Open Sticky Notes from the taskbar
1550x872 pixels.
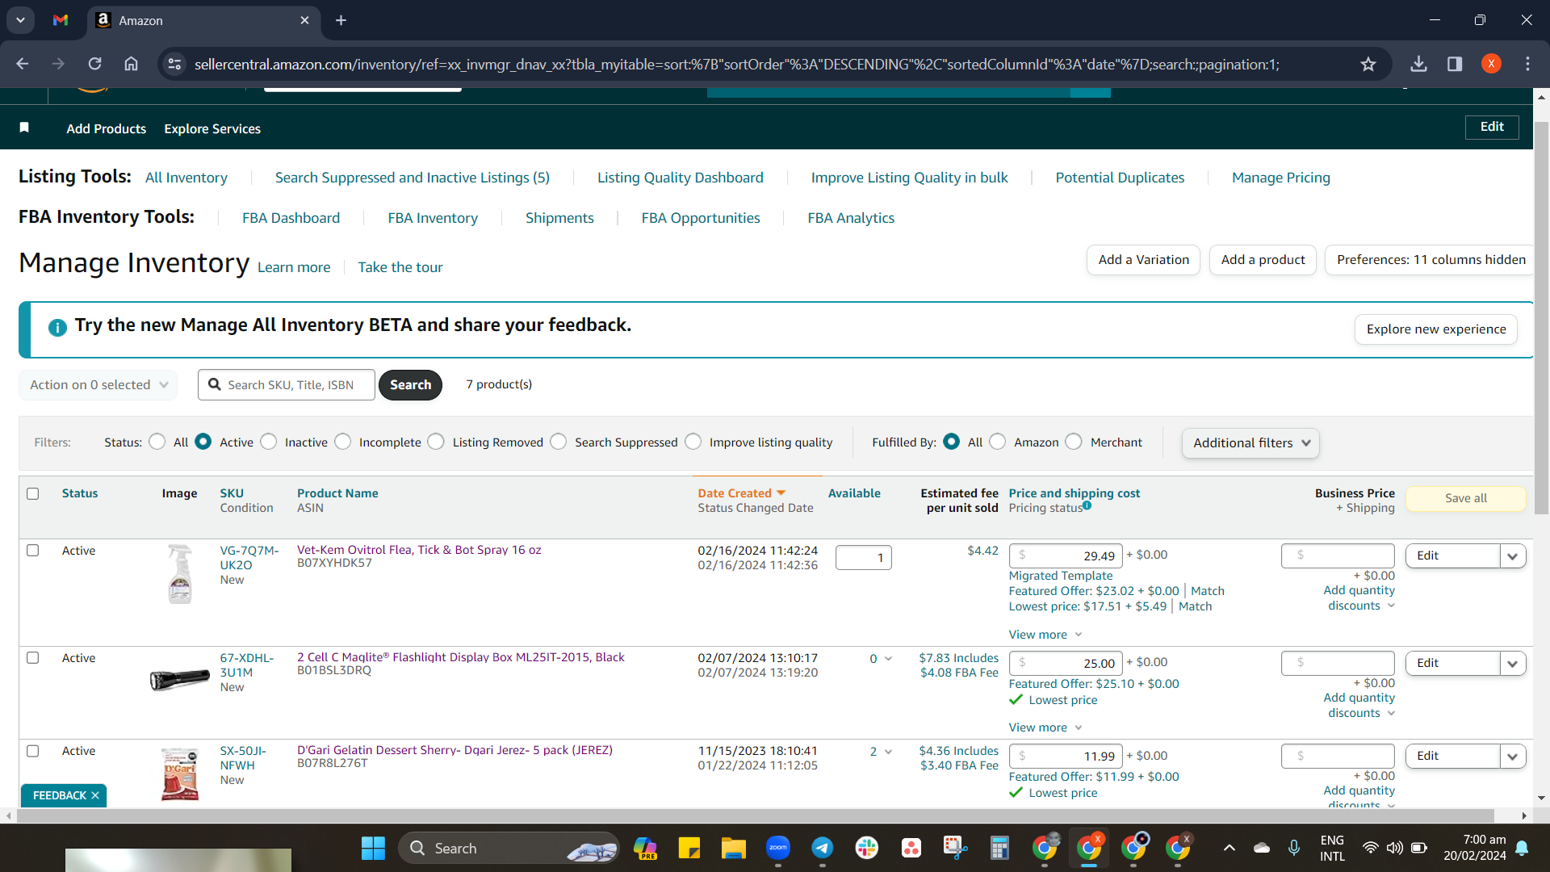[x=689, y=848]
